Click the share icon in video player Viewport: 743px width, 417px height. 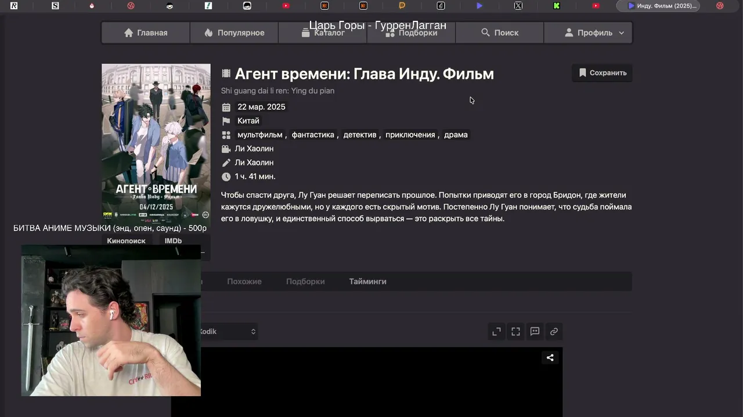tap(550, 358)
